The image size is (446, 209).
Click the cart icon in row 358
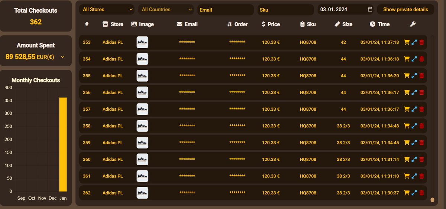click(407, 126)
